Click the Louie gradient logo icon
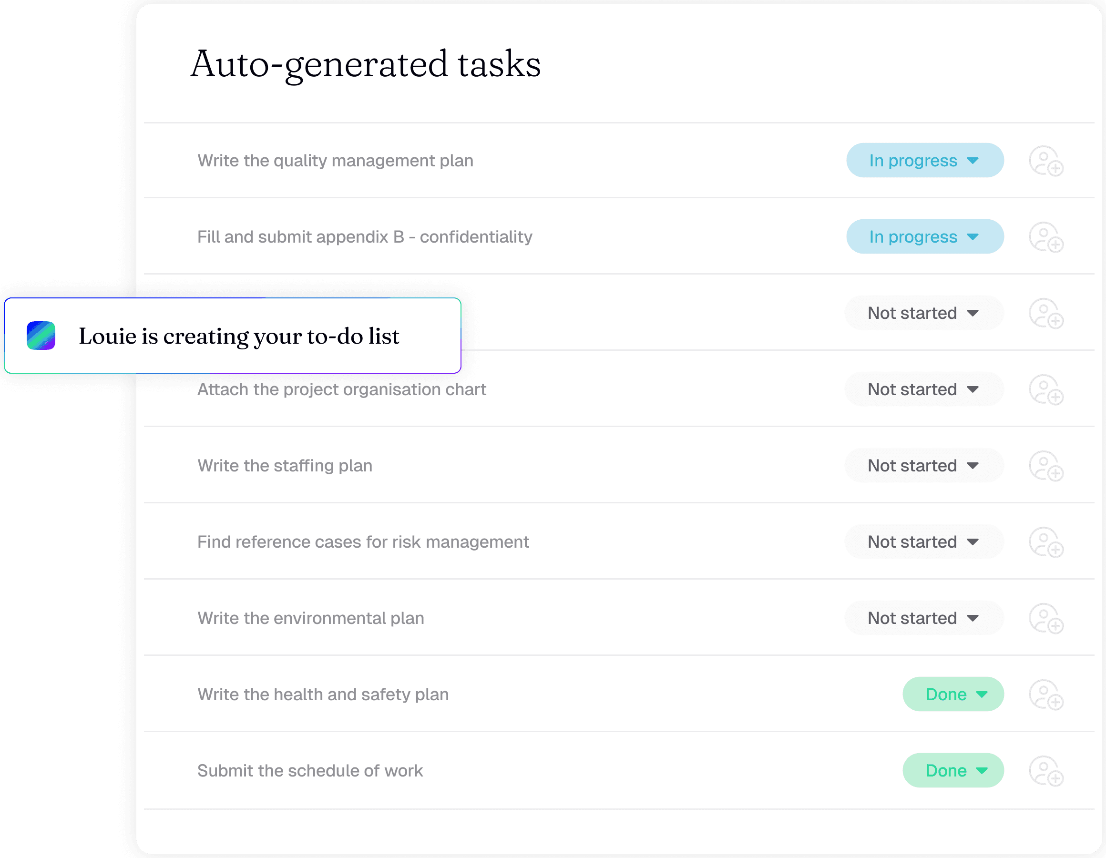 [41, 335]
